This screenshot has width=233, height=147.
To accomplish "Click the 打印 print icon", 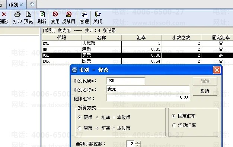I will coord(17,15).
